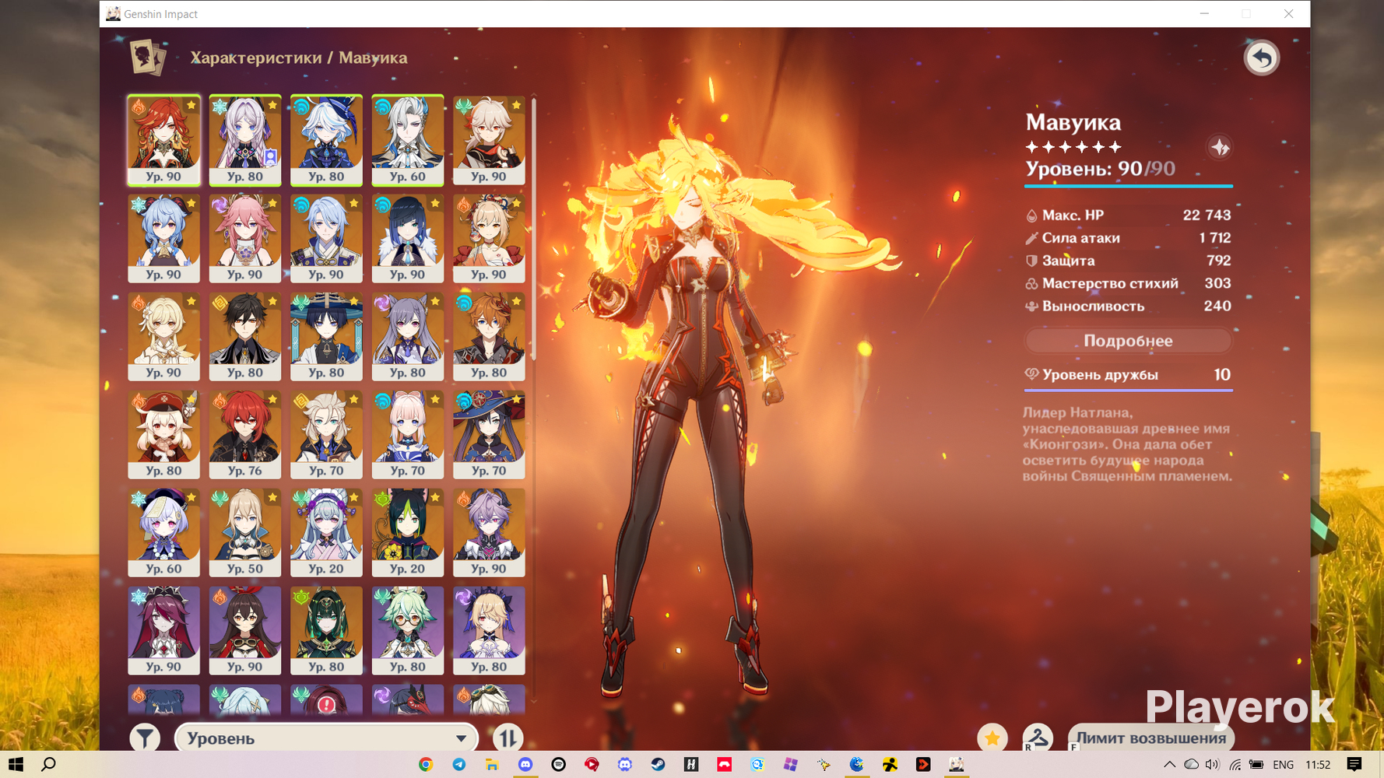Click the Подробнее details button
1384x778 pixels.
(1128, 341)
